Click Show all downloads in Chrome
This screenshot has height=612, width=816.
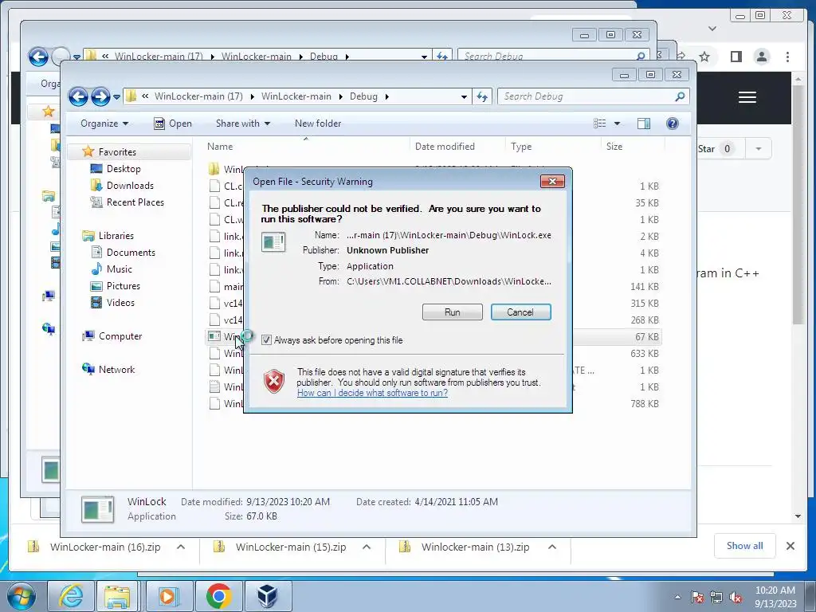coord(745,546)
